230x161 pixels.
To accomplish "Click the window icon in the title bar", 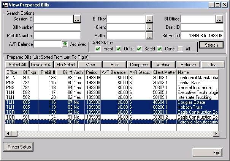I will click(5, 5).
